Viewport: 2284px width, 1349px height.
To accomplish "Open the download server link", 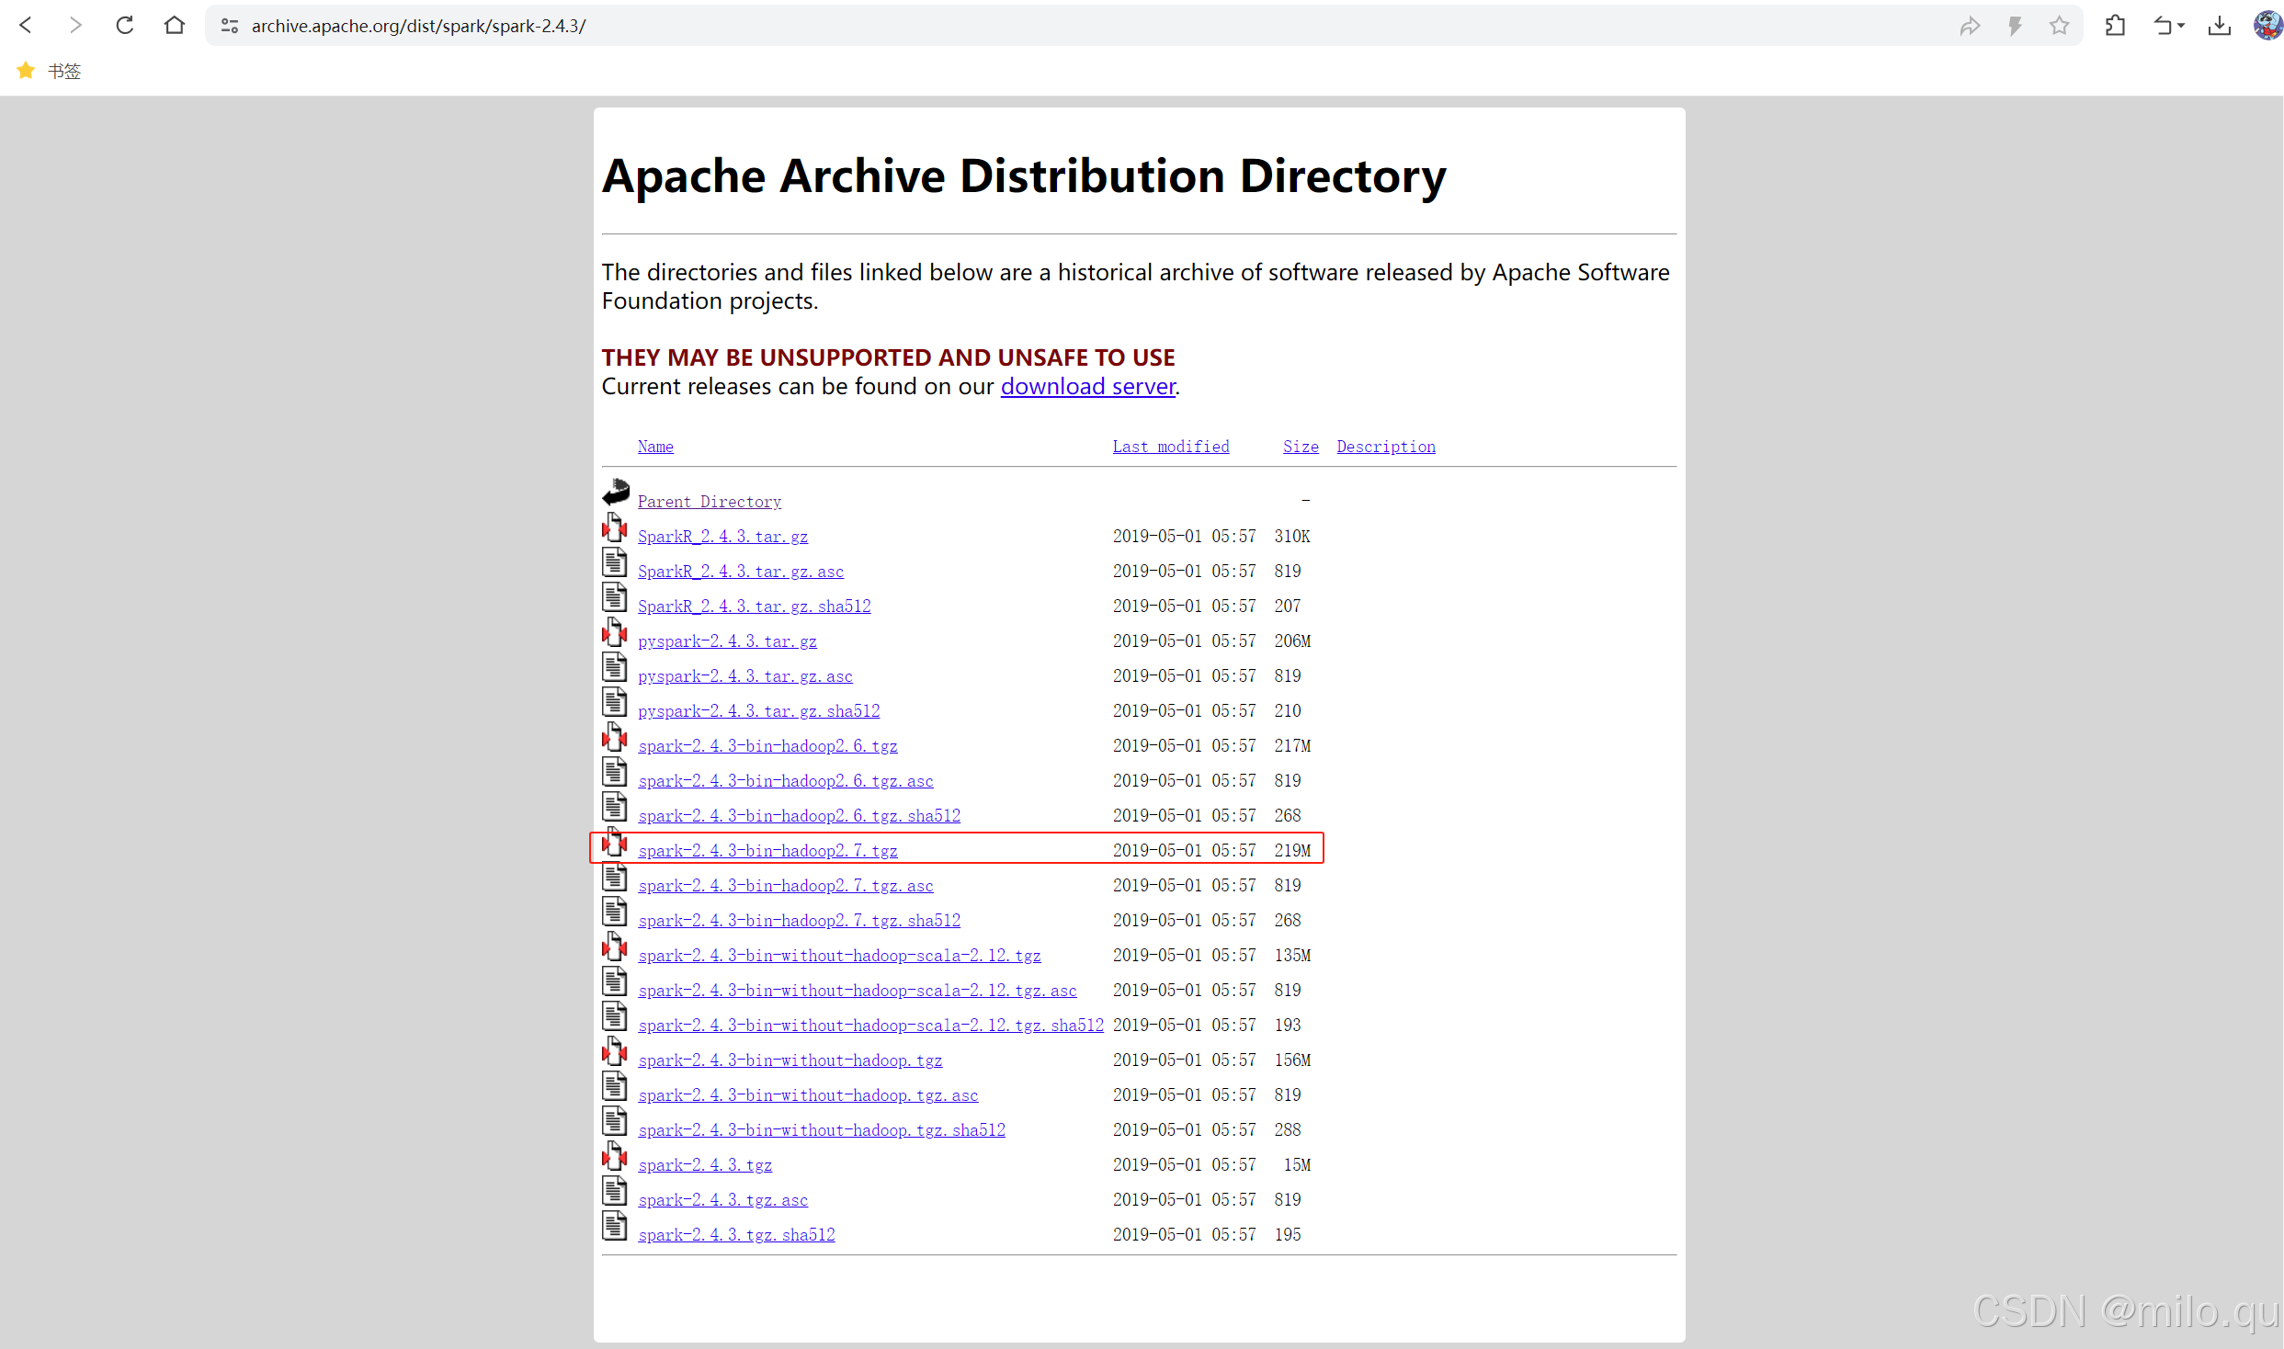I will (1087, 387).
